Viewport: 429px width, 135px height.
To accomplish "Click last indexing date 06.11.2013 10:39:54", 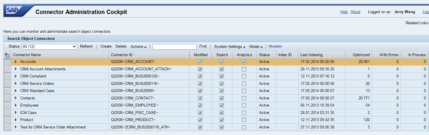I will click(x=317, y=105).
